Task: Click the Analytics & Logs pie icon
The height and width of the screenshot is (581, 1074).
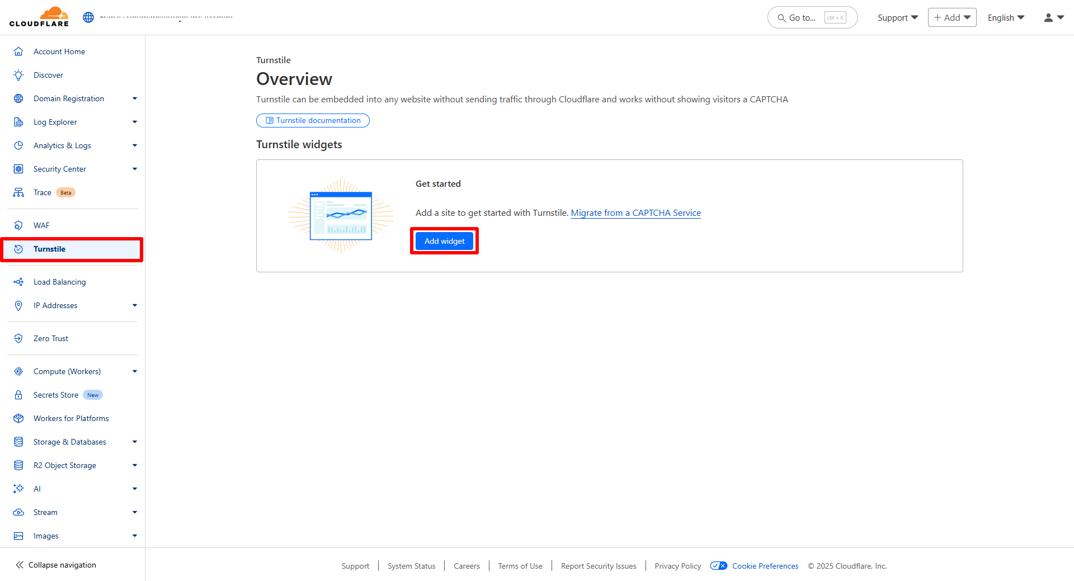Action: coord(18,145)
